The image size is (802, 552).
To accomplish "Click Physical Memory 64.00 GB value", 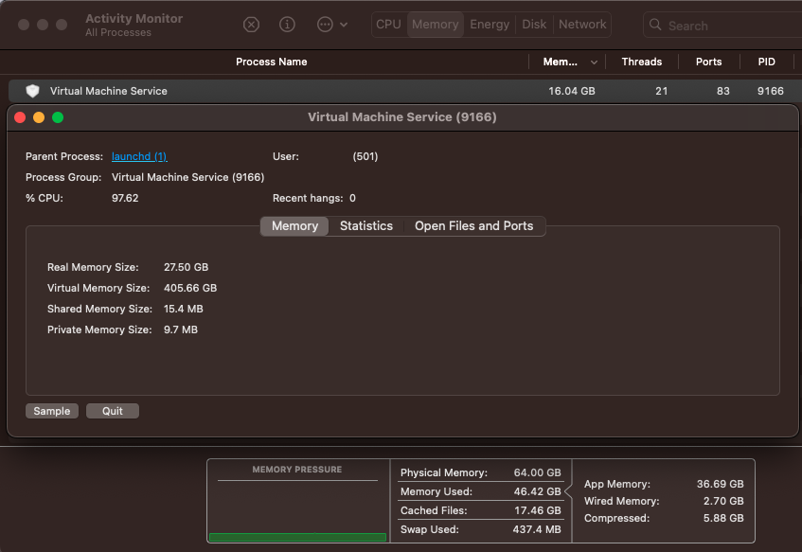I will (x=537, y=472).
